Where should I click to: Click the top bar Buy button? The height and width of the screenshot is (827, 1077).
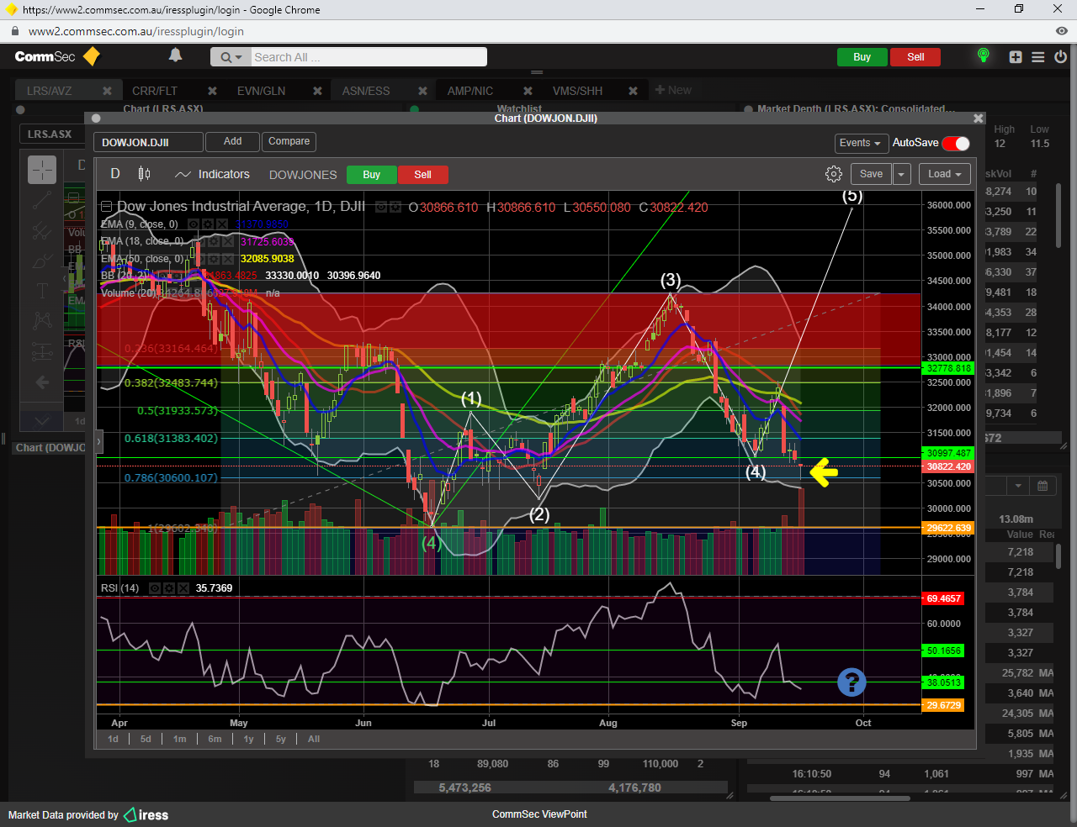(x=862, y=57)
